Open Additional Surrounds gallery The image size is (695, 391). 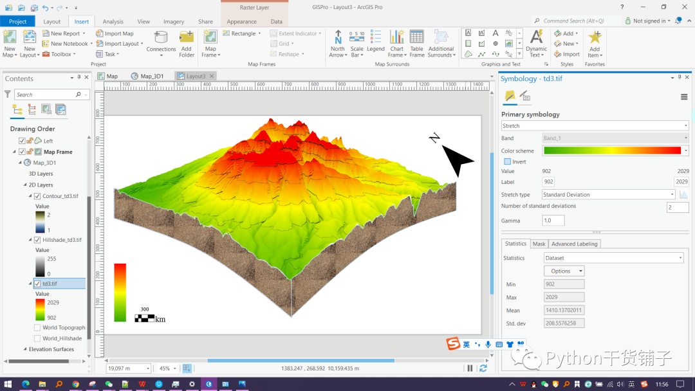click(441, 43)
